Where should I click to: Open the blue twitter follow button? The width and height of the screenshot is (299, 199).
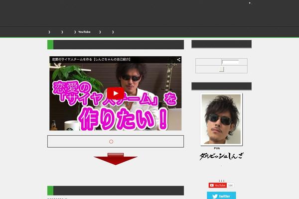click(221, 196)
